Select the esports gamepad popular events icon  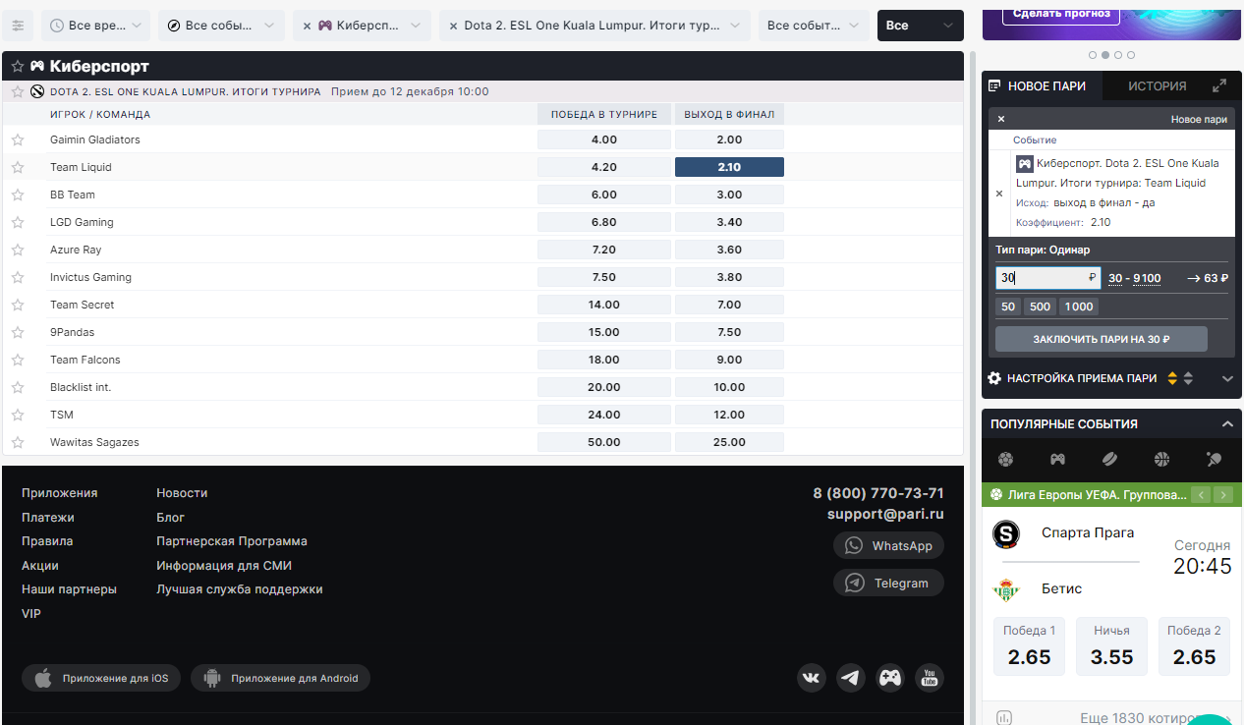click(1057, 459)
